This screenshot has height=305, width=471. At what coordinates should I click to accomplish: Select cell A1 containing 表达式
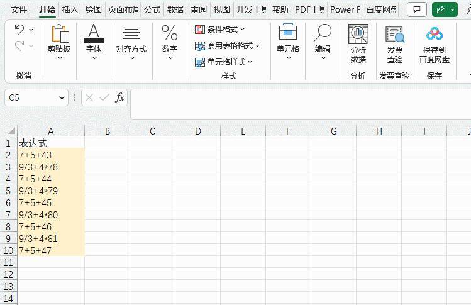coord(51,143)
